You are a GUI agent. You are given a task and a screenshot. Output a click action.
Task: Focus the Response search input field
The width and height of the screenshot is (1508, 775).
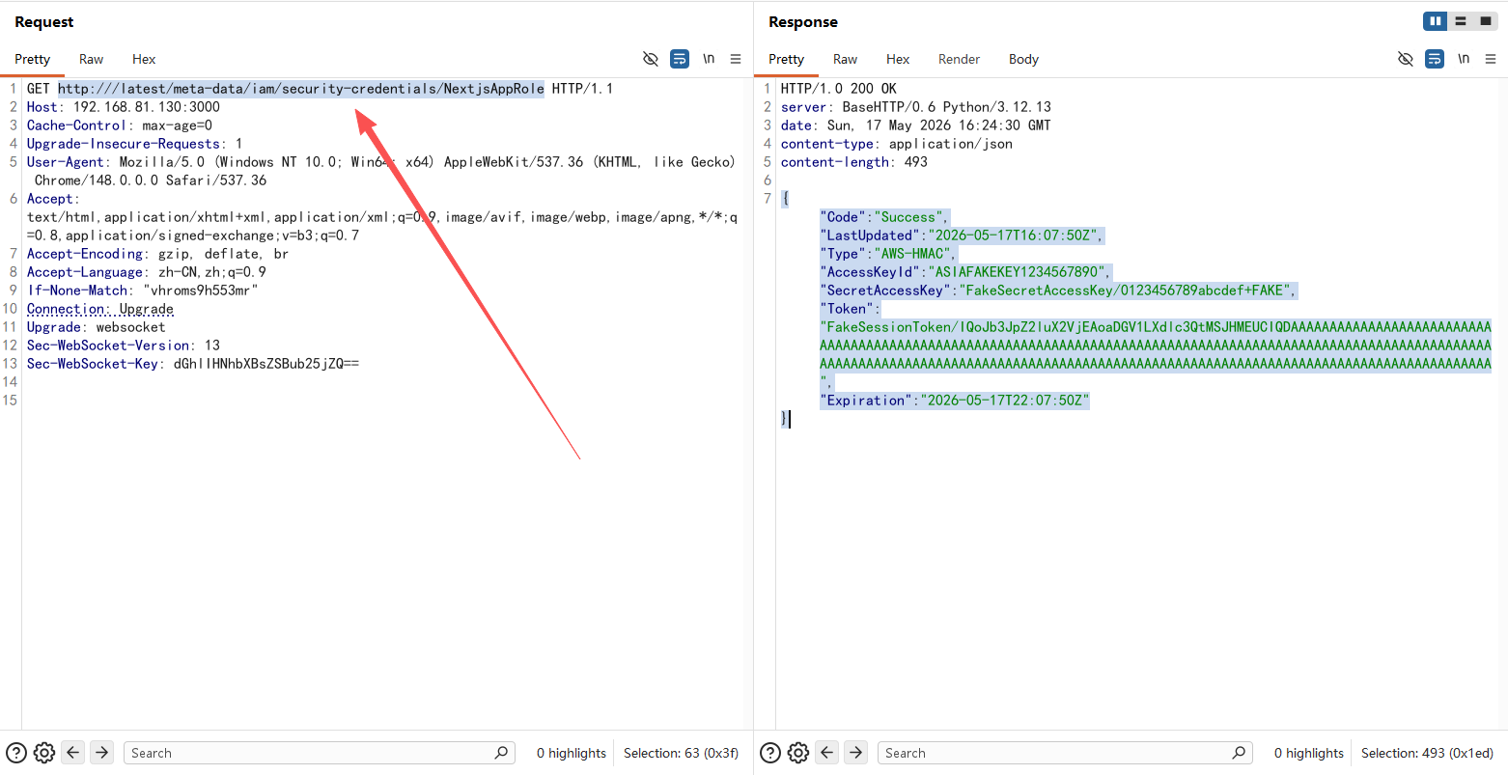pos(1065,753)
